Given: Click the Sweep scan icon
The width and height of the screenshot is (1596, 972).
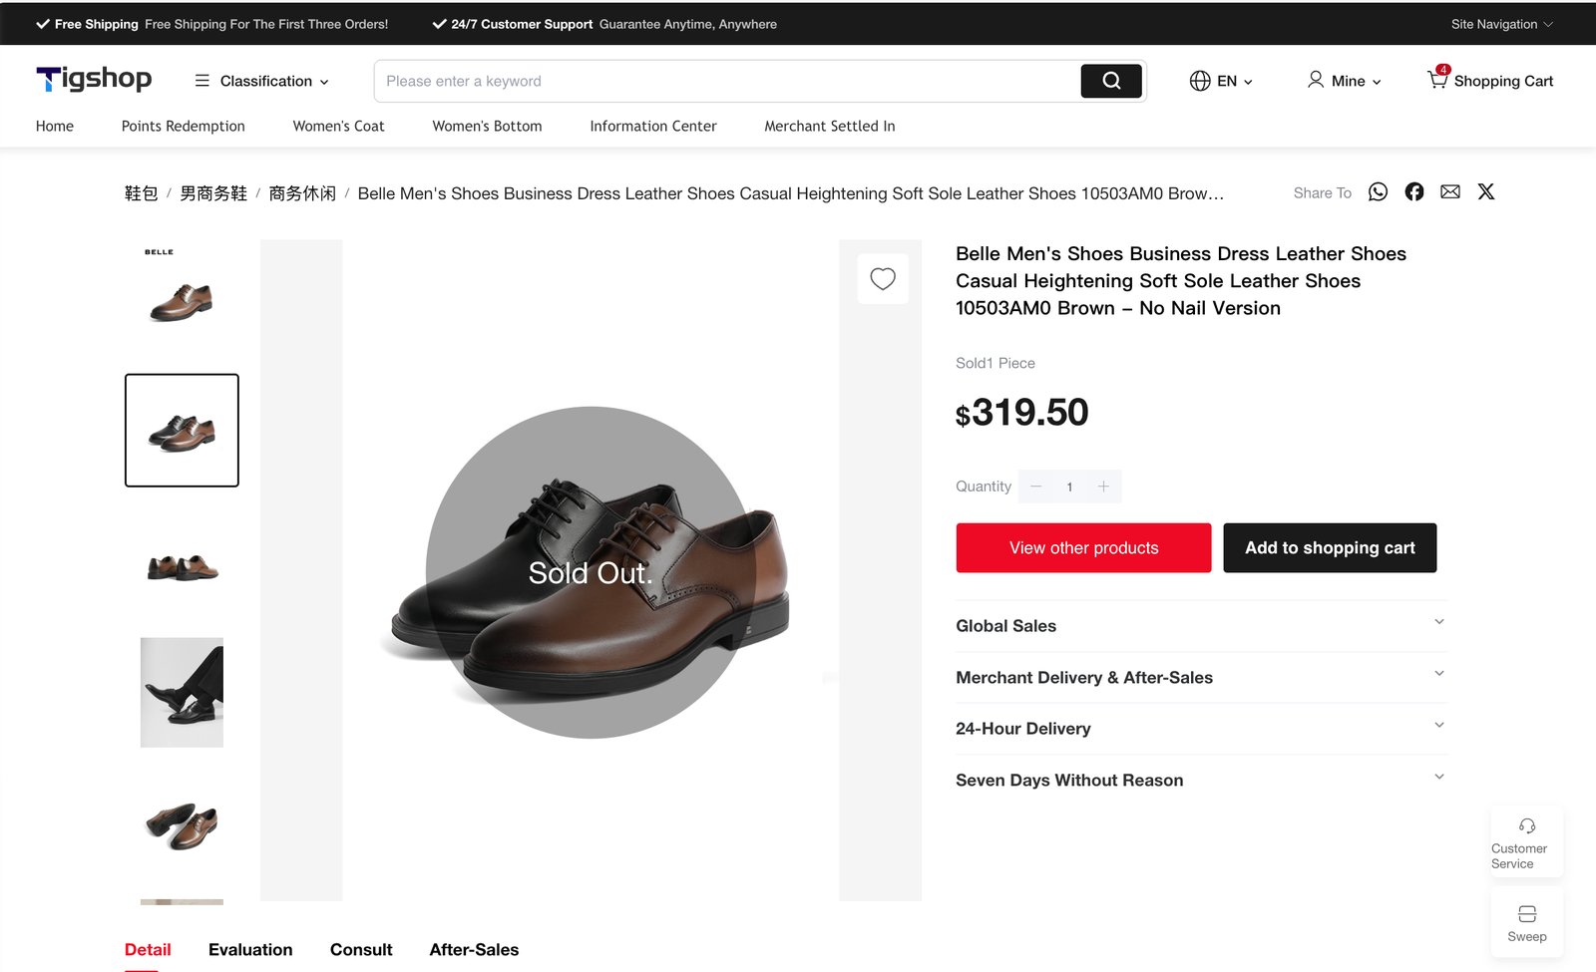Looking at the screenshot, I should (1526, 922).
